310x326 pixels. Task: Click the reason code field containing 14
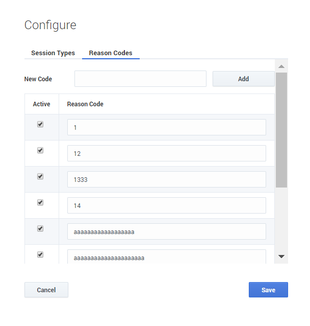pyautogui.click(x=166, y=205)
